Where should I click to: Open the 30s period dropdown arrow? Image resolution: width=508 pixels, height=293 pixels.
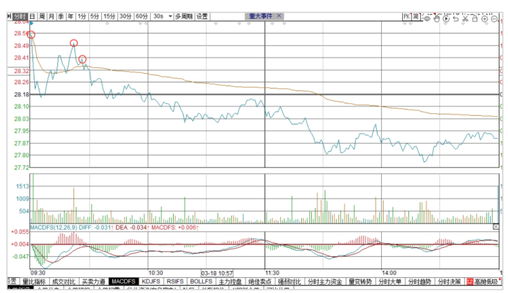pos(170,17)
